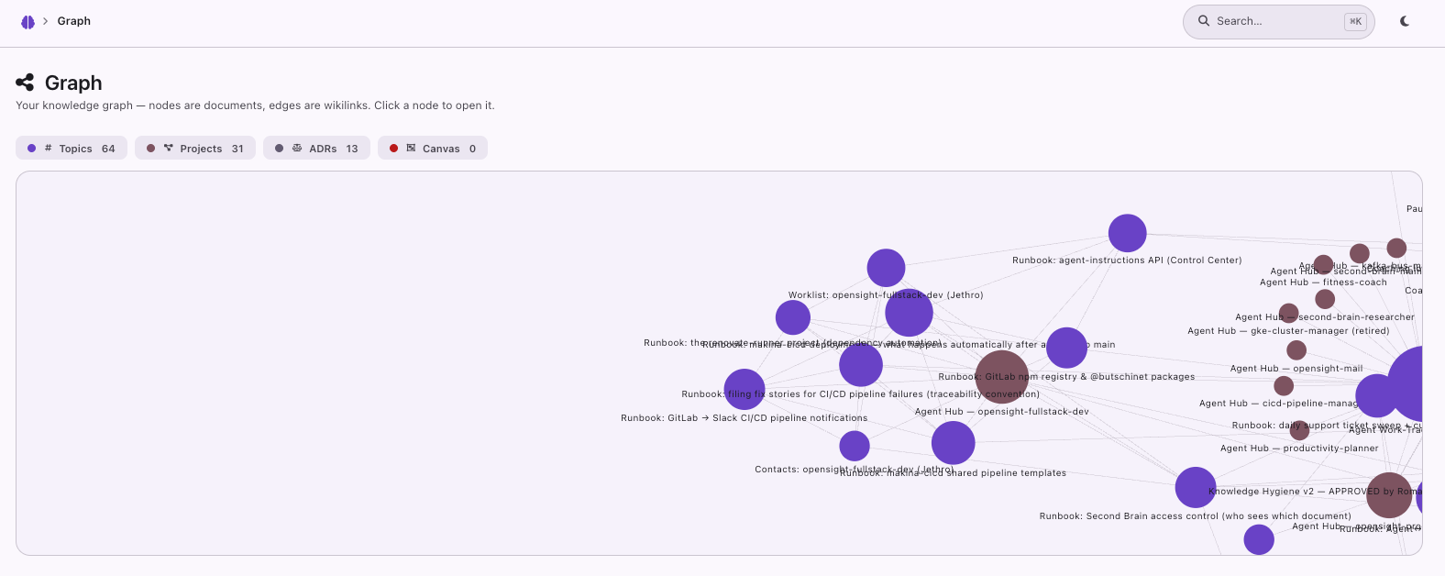Open the Agent Hub cicd-pipeline-manager node
Viewport: 1445px width, 576px height.
(x=1284, y=386)
